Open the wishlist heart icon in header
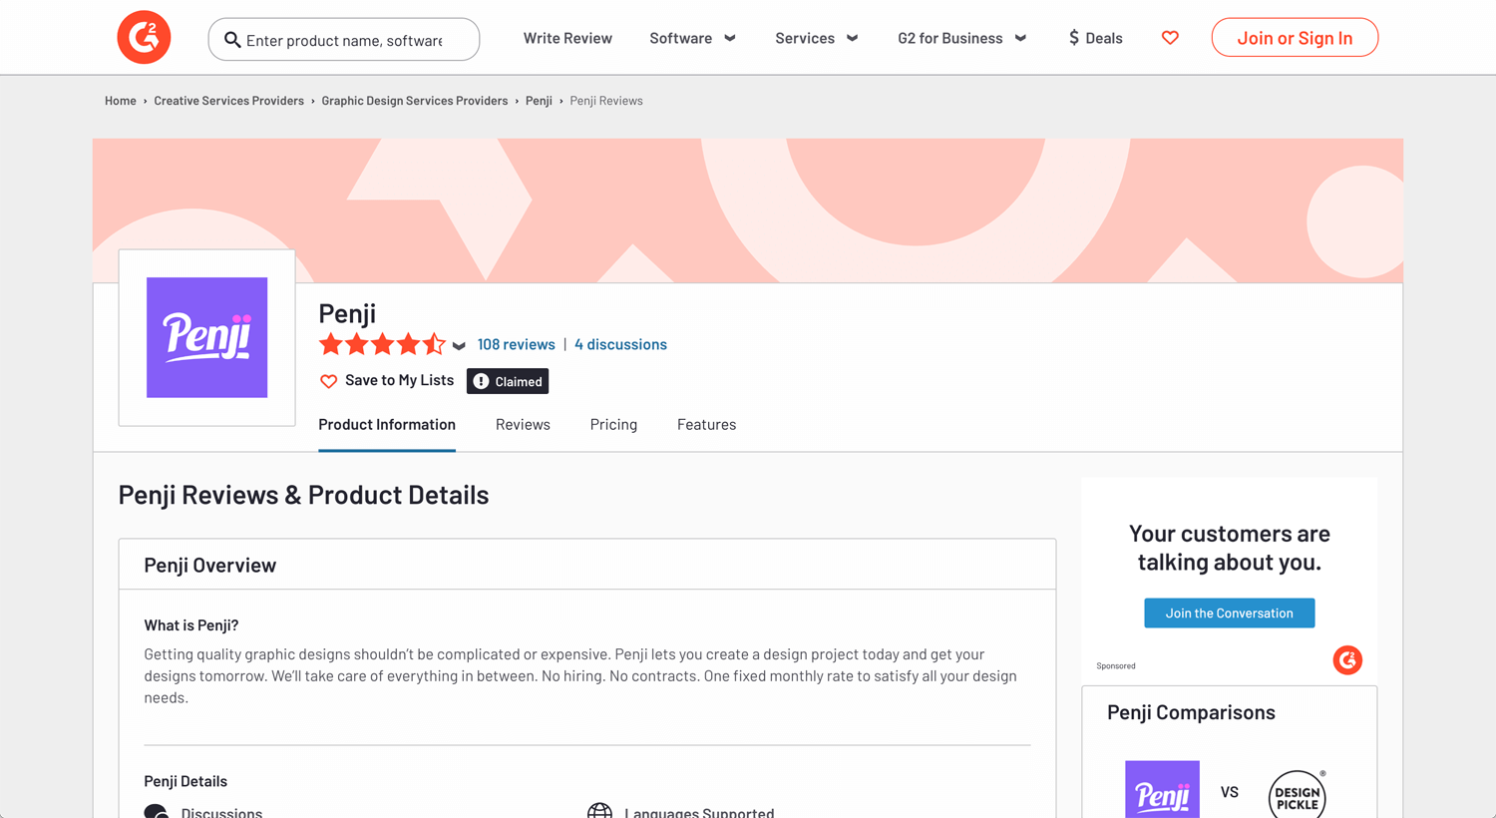The image size is (1496, 818). (1170, 38)
